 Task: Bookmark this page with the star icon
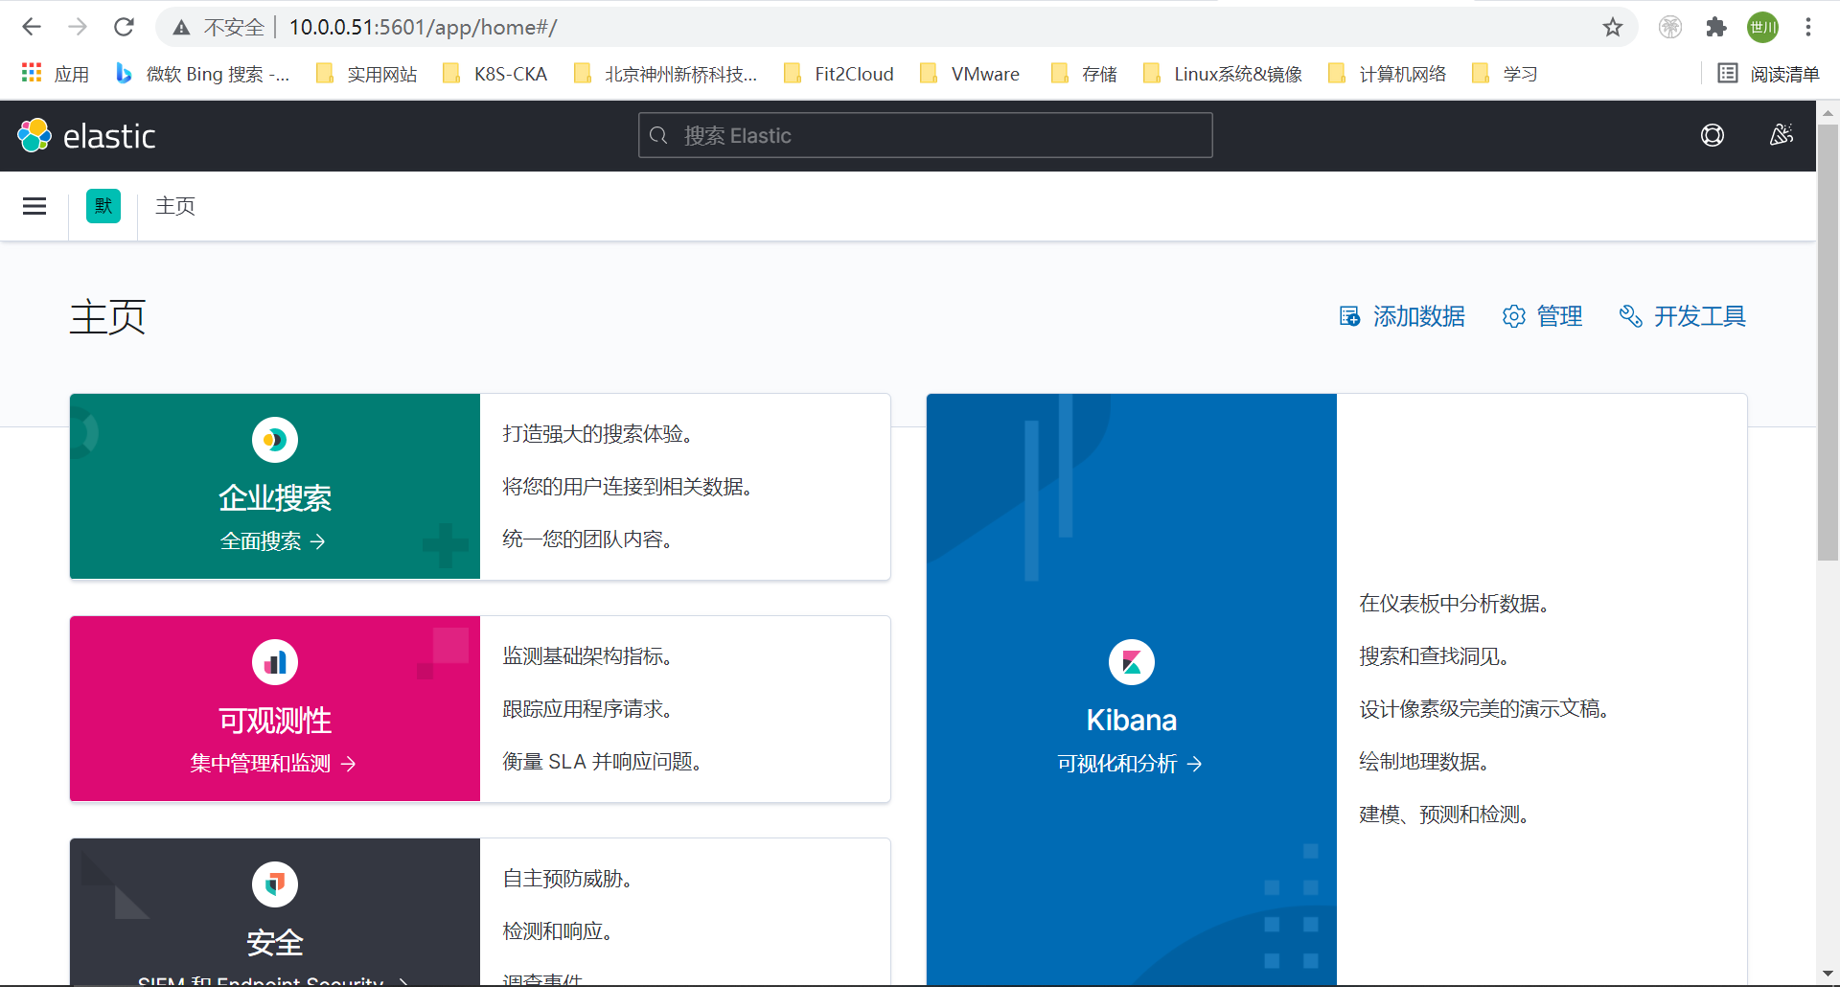[1613, 27]
